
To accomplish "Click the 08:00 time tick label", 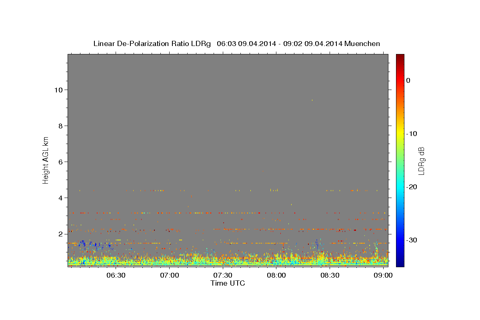I will pos(276,276).
